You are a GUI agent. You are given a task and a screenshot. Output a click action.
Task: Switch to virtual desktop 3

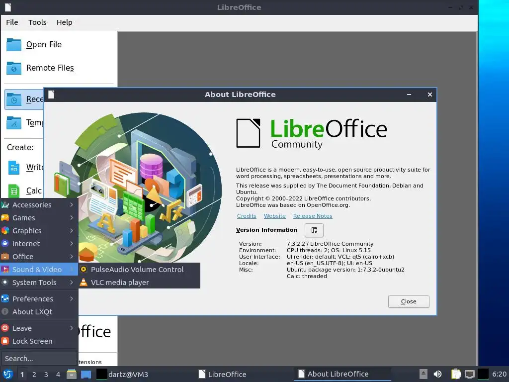point(46,375)
